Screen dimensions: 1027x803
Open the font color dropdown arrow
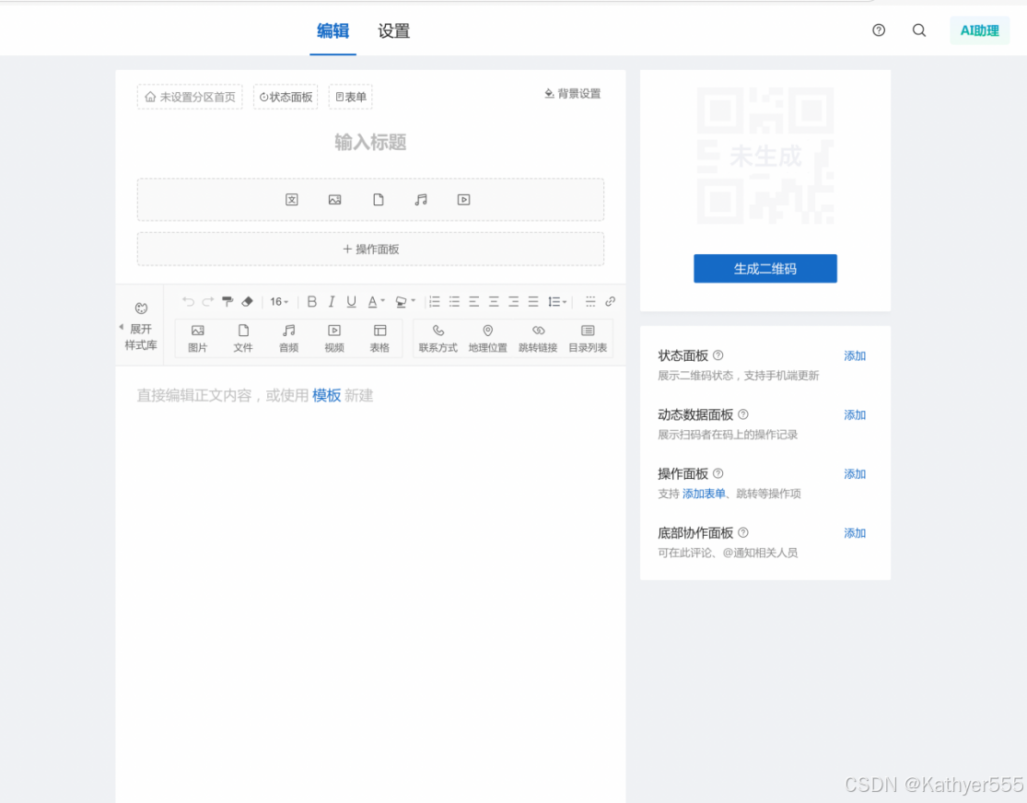pyautogui.click(x=382, y=300)
